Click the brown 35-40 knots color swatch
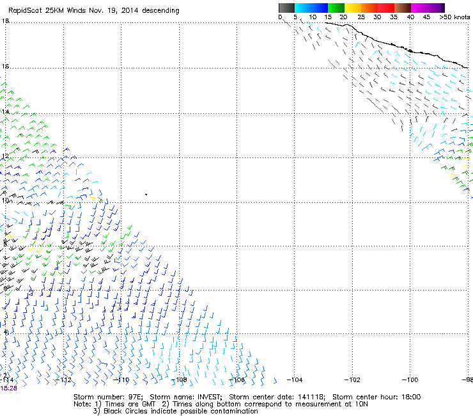Image resolution: width=473 pixels, height=416 pixels. (403, 8)
